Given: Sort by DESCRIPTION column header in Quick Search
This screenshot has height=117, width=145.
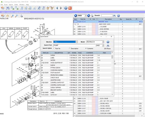Looking at the screenshot, I should (x=59, y=53).
